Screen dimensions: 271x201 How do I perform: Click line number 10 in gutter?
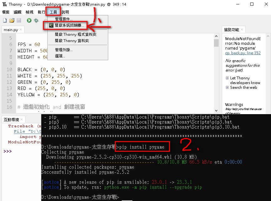coord(9,70)
